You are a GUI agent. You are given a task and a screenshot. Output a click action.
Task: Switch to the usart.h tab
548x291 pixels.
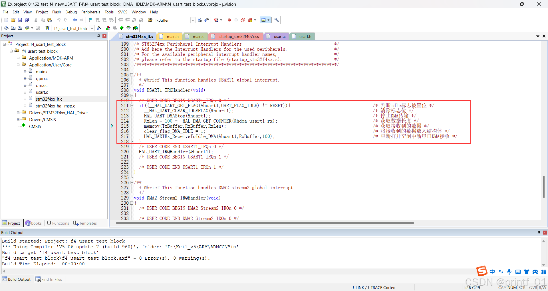coord(302,36)
